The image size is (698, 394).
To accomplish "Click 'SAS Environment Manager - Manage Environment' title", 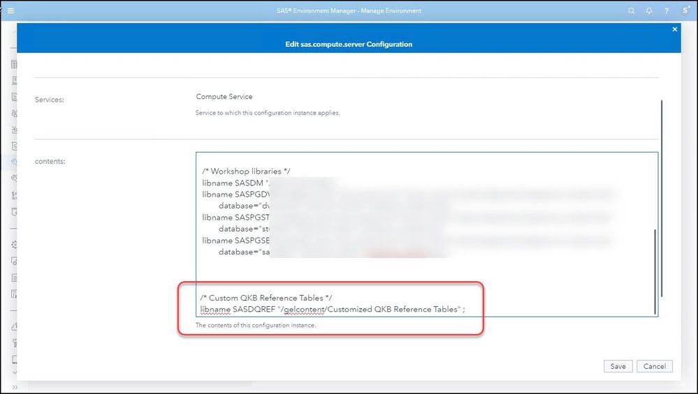I will click(349, 10).
